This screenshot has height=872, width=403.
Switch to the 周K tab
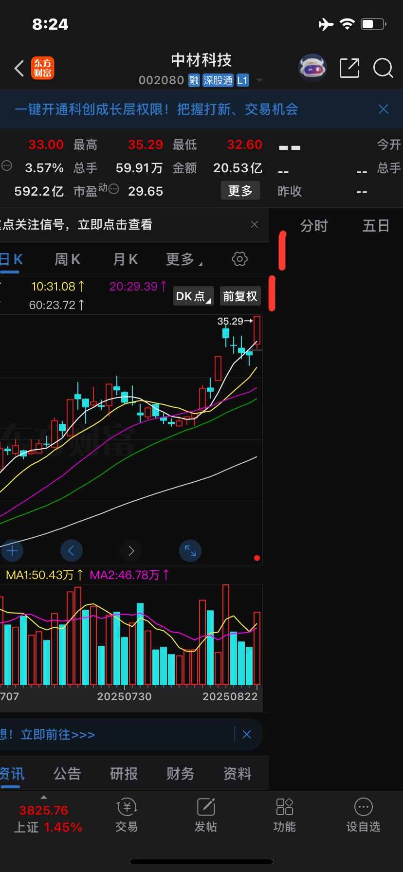click(x=68, y=259)
